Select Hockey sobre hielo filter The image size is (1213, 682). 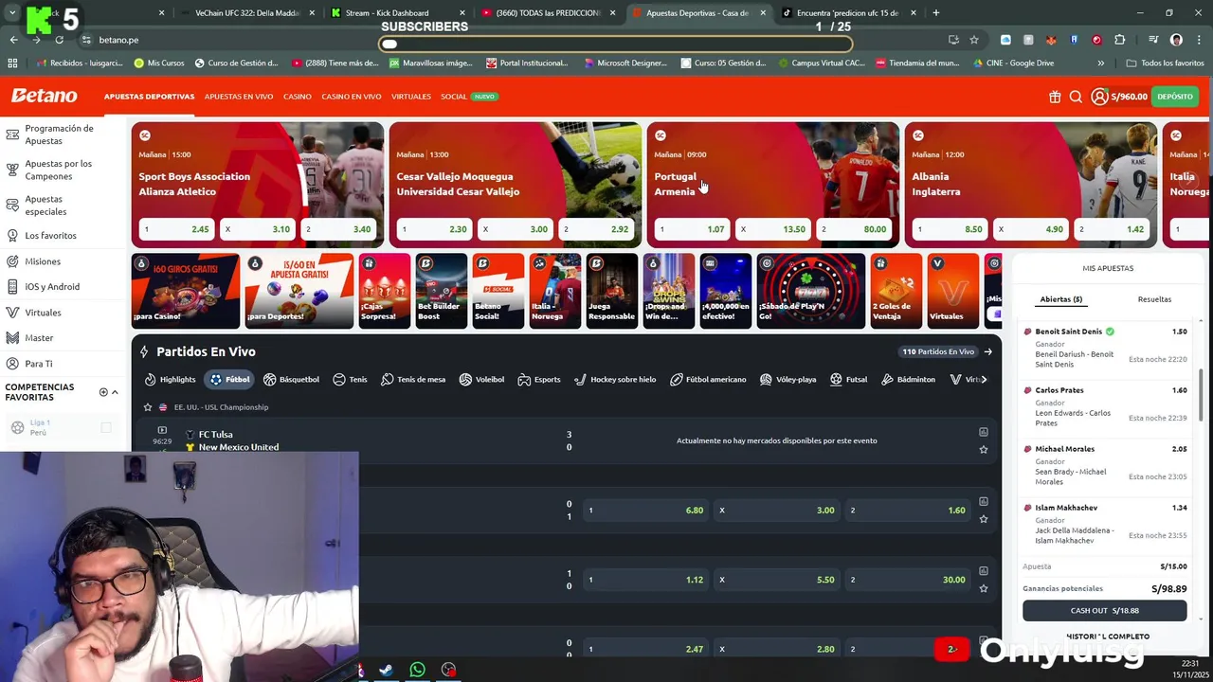[615, 379]
